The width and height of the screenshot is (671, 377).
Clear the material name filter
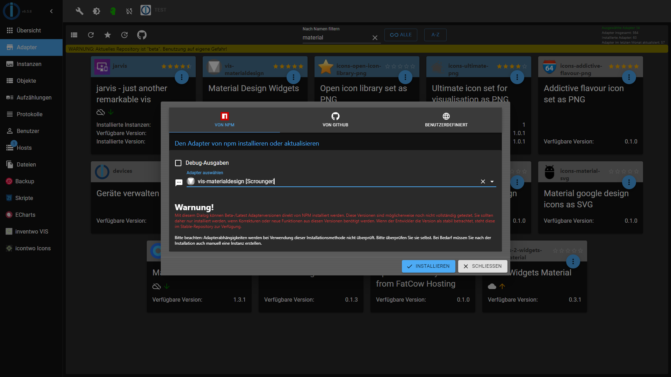375,38
